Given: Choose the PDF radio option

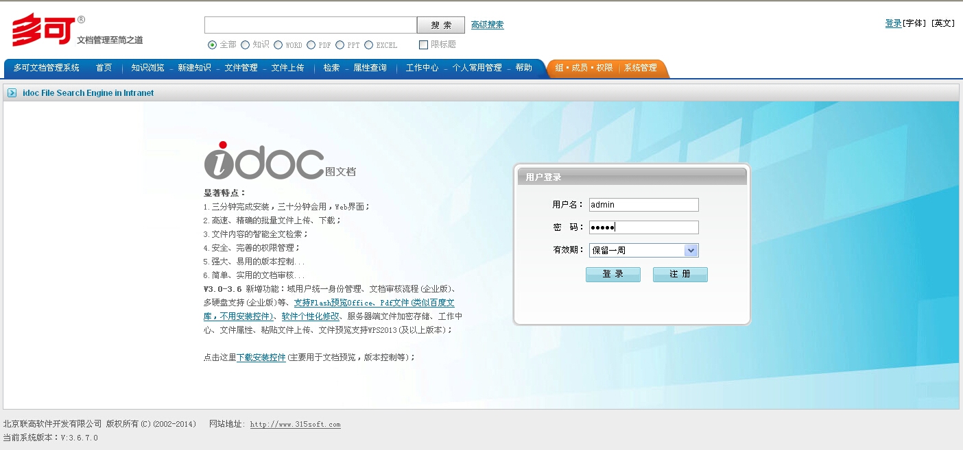Looking at the screenshot, I should (x=311, y=45).
